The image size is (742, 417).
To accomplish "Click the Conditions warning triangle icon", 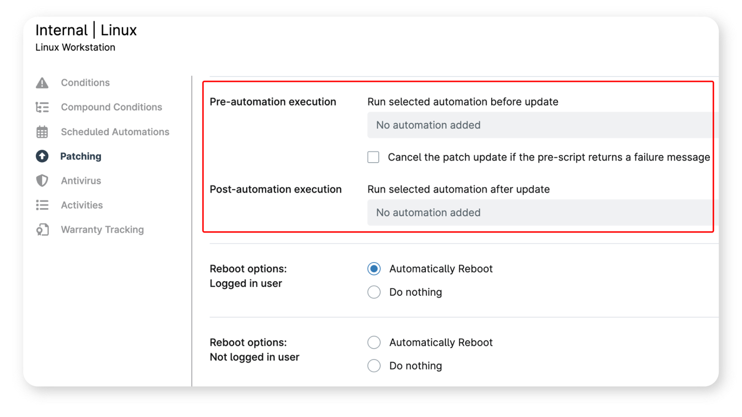I will 42,82.
